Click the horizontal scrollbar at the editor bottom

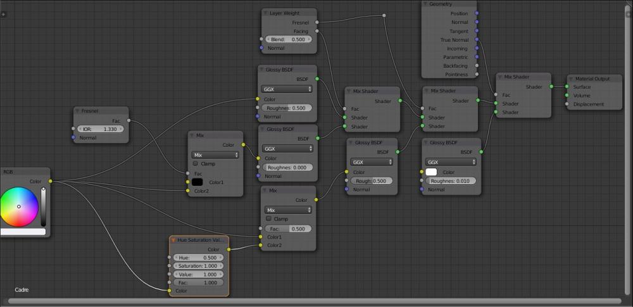click(x=316, y=301)
